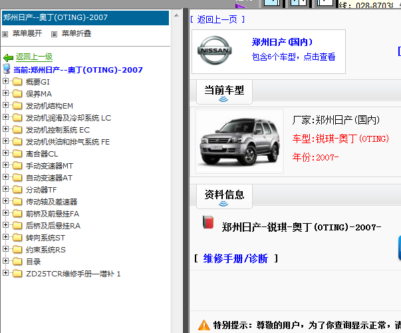The width and height of the screenshot is (401, 333).
Task: Click the 返回上一页 link
Action: [217, 19]
